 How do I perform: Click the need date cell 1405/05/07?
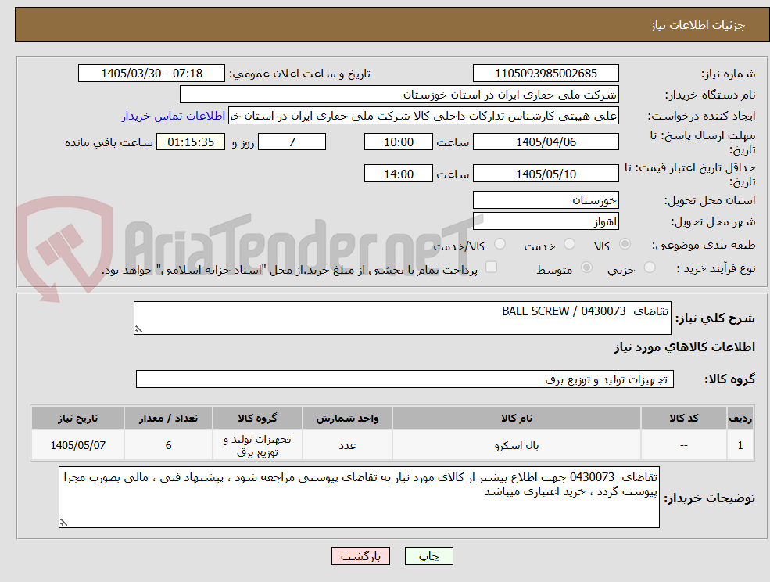tap(77, 445)
